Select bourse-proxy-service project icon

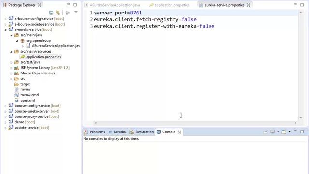tap(11, 116)
